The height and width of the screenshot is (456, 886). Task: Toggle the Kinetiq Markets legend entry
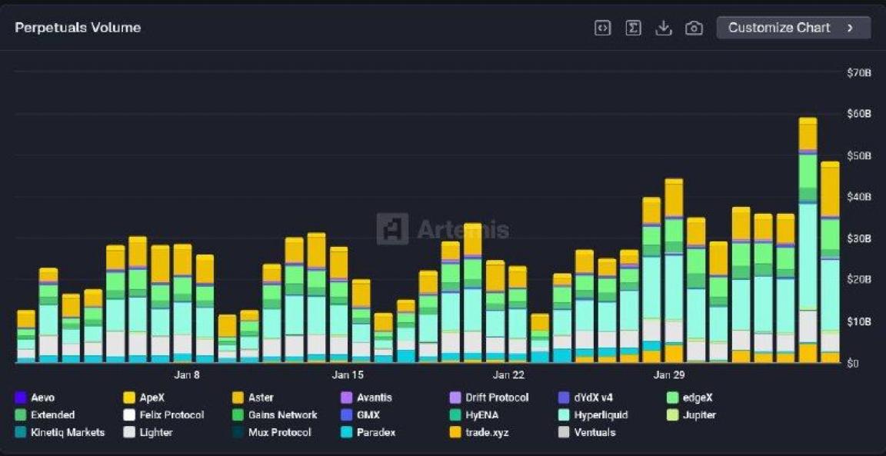point(67,433)
